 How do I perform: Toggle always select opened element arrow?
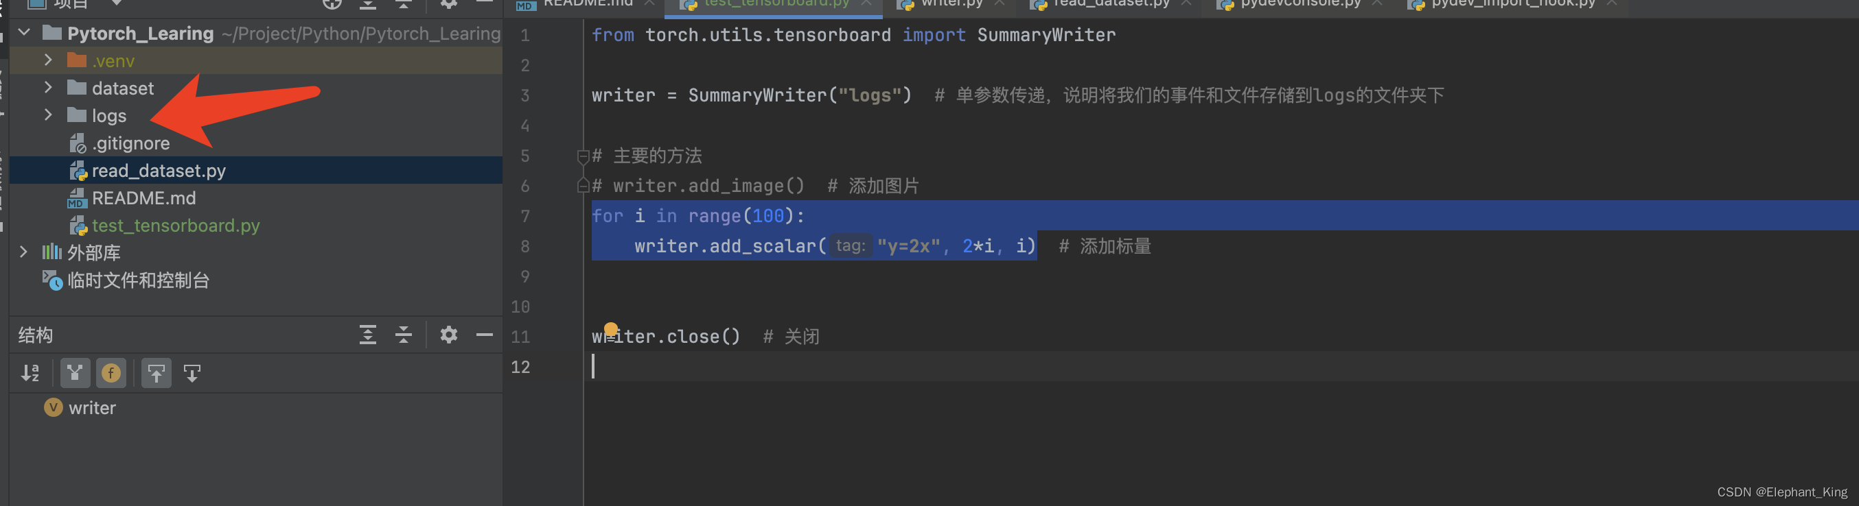click(192, 373)
